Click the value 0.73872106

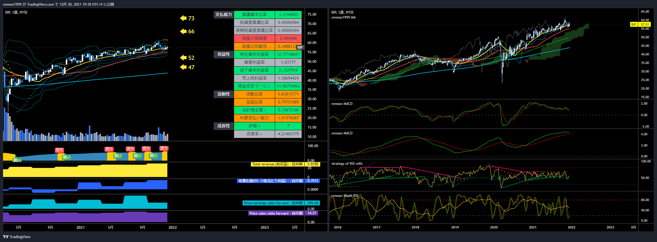(288, 110)
